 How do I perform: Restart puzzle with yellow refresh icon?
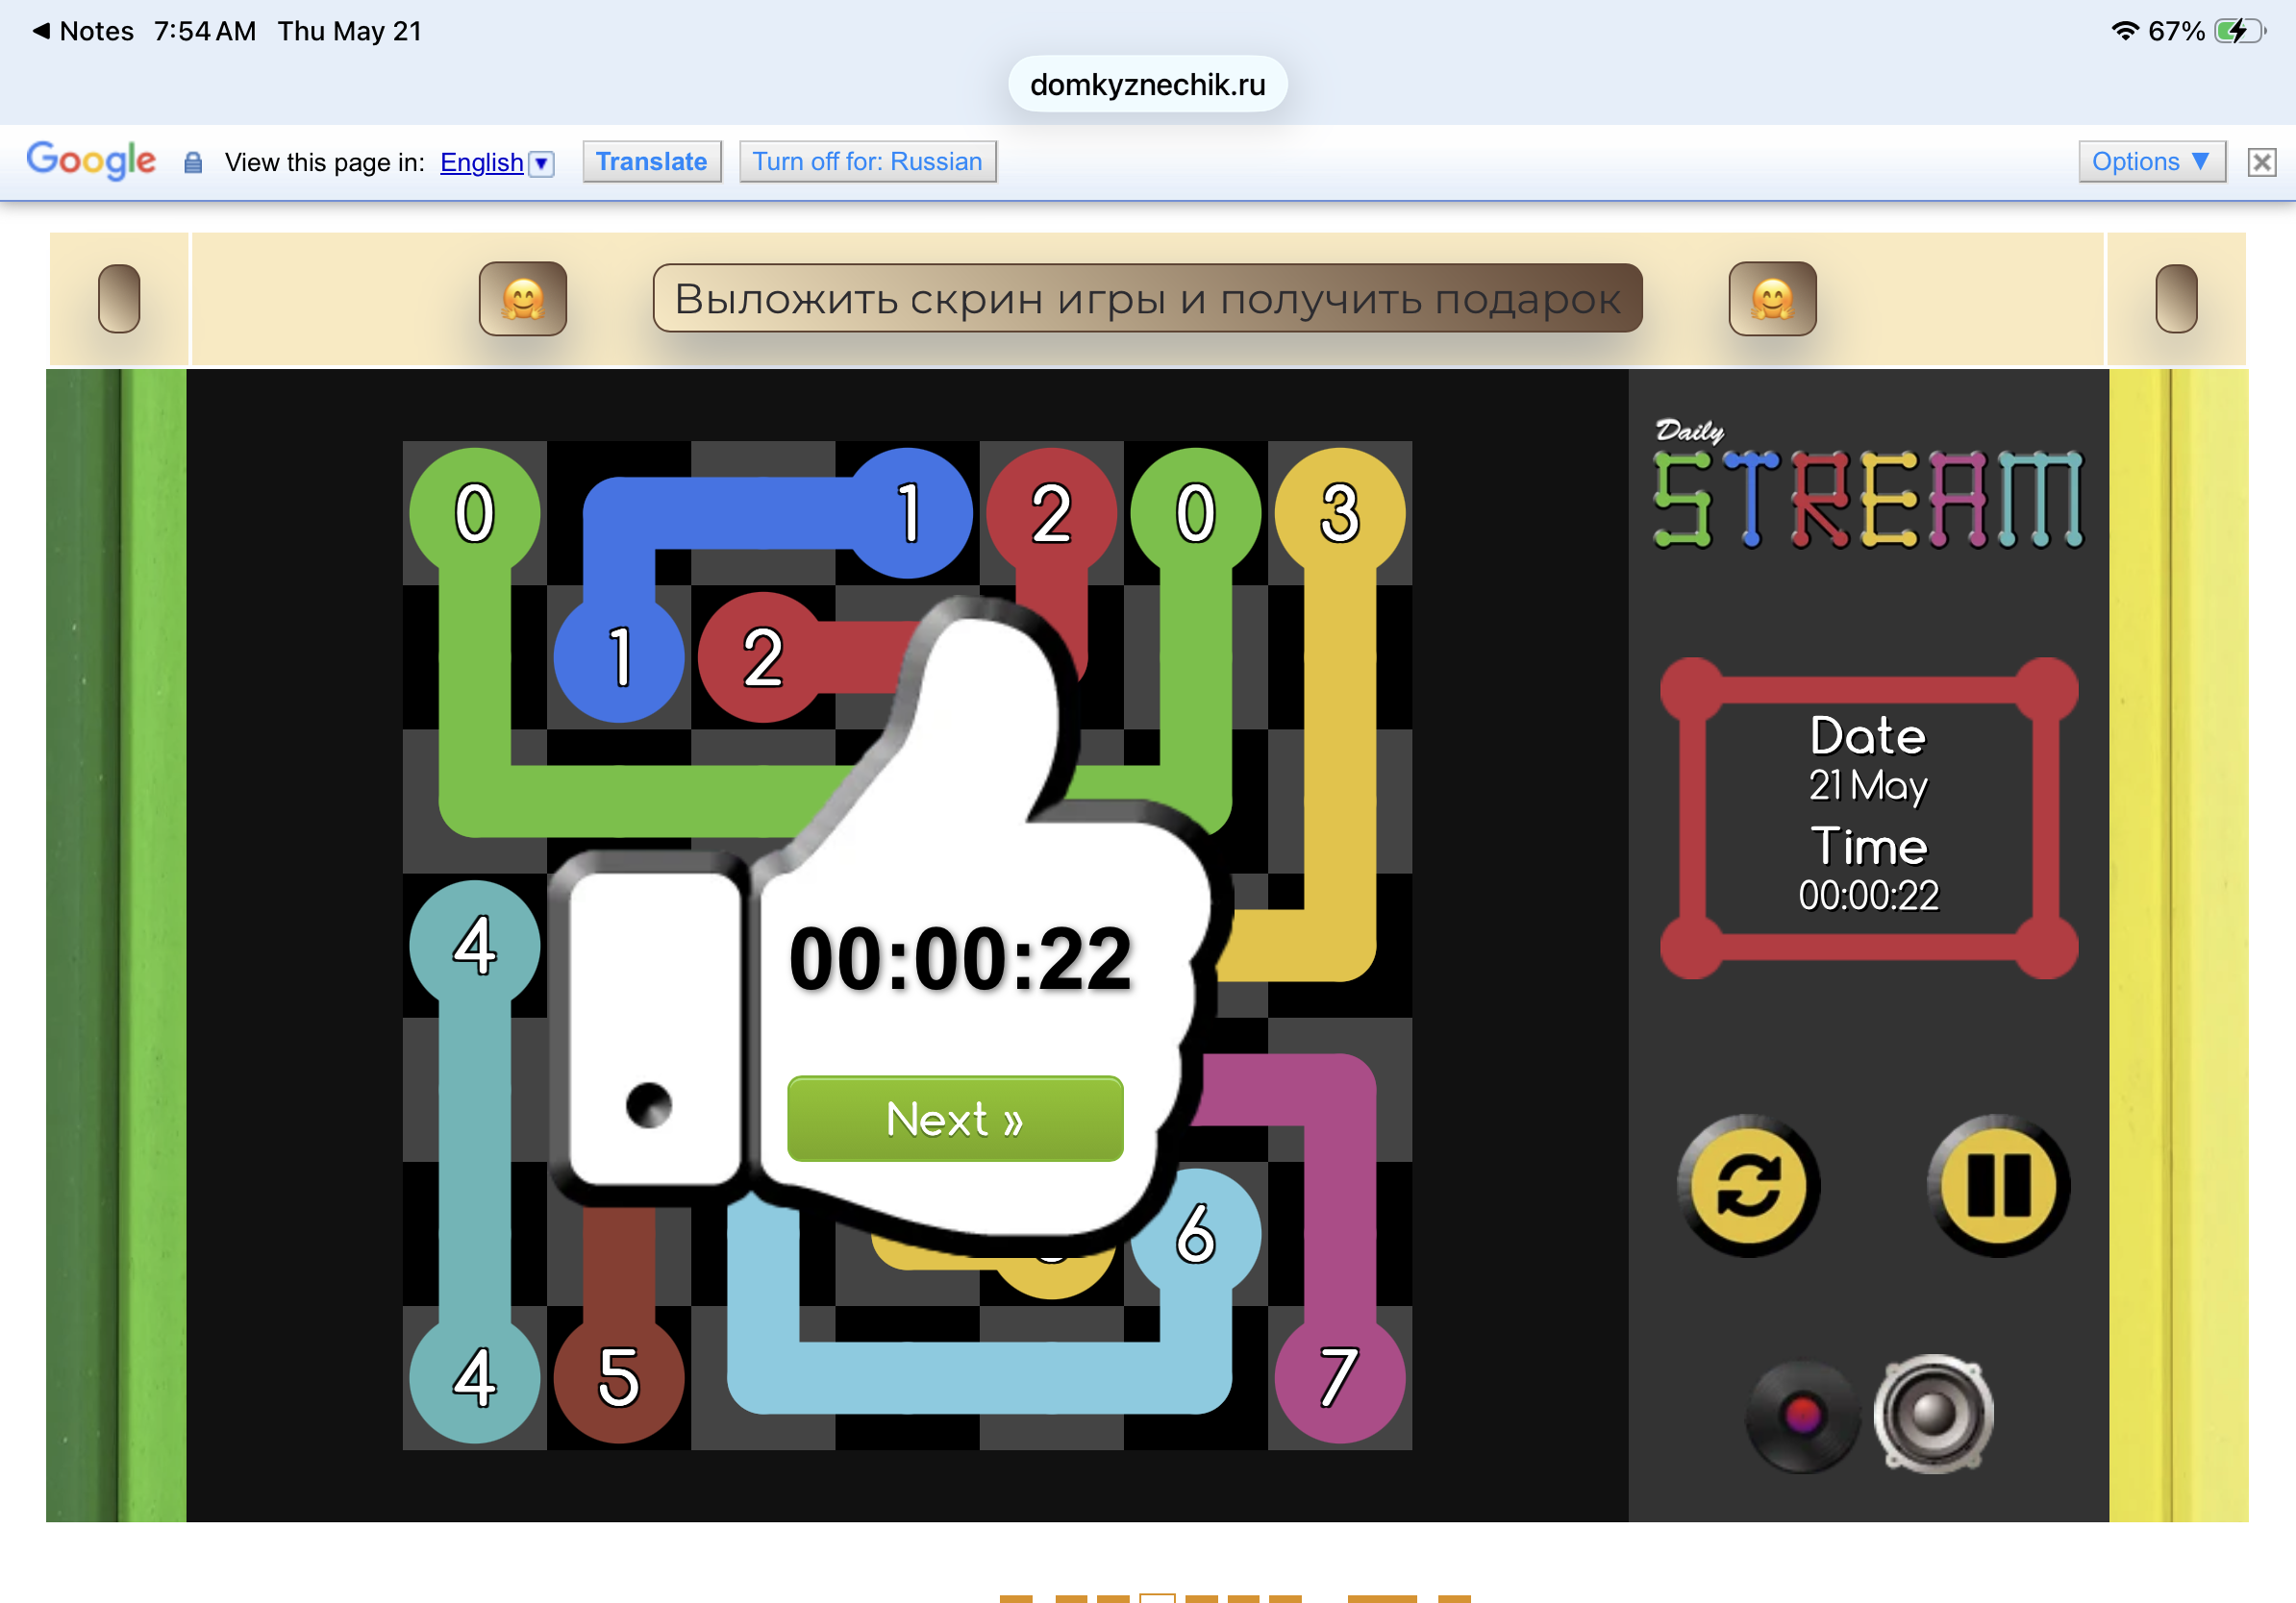pos(1748,1185)
